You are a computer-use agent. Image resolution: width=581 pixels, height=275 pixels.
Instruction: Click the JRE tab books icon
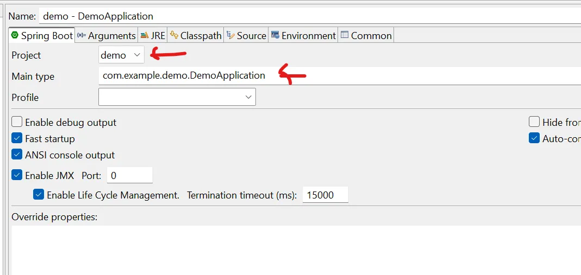pyautogui.click(x=145, y=35)
